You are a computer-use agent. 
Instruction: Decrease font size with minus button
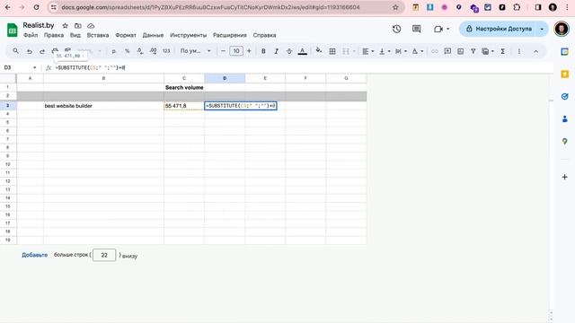click(x=223, y=51)
